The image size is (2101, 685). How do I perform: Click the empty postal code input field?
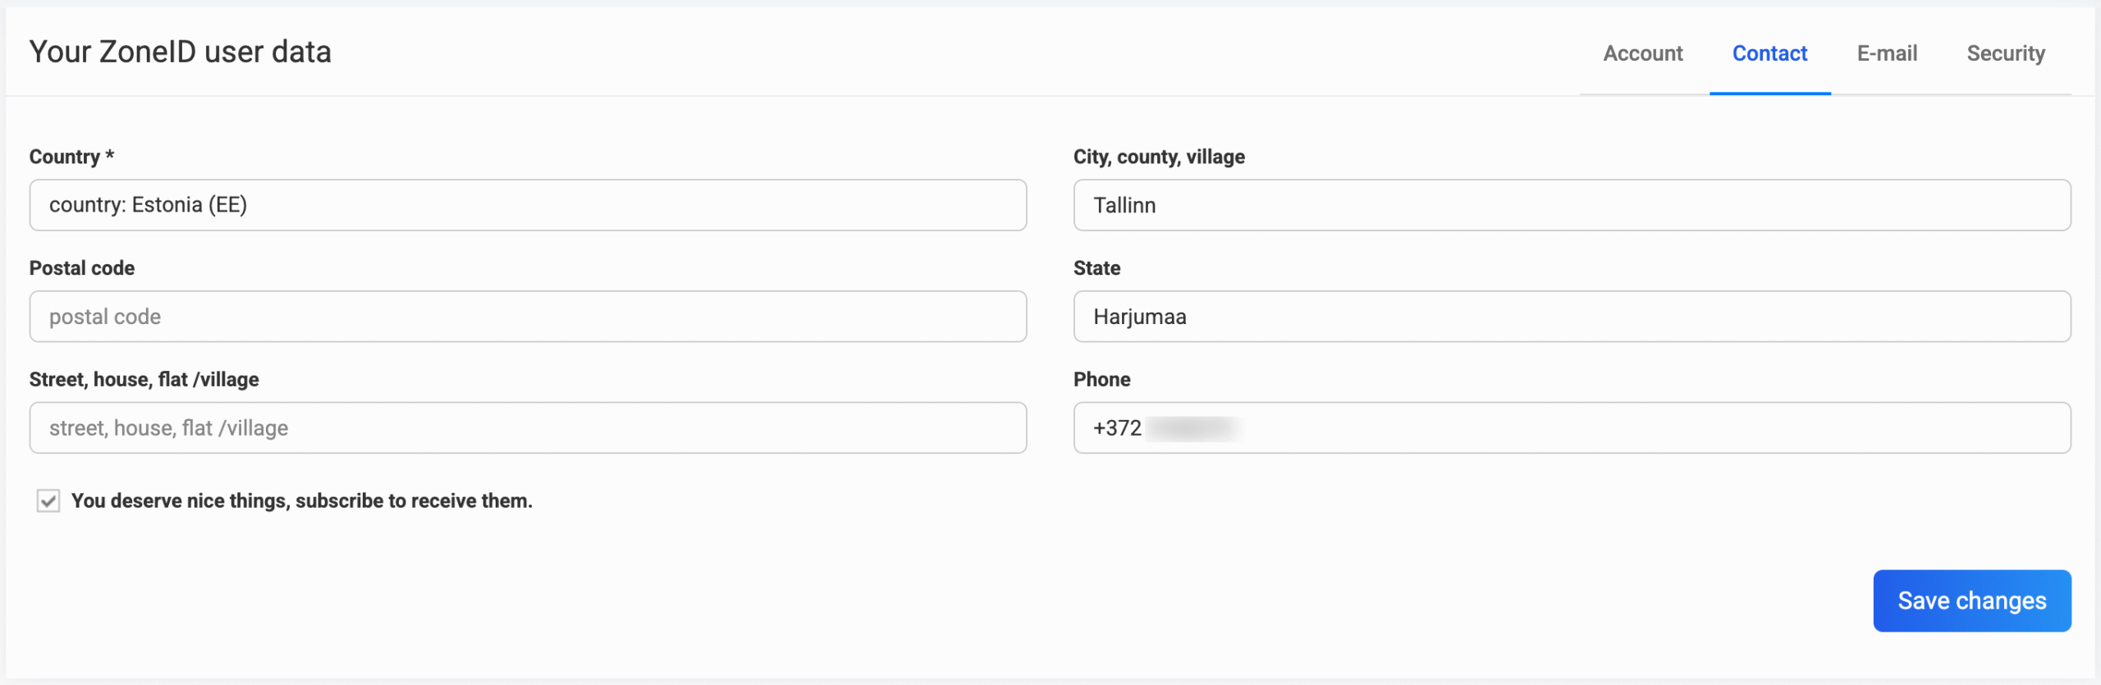(x=528, y=317)
